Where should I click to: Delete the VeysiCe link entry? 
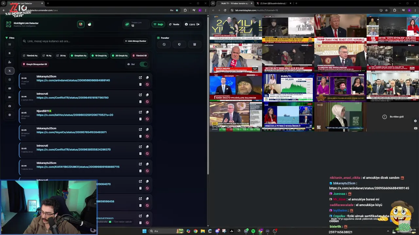coord(140,136)
